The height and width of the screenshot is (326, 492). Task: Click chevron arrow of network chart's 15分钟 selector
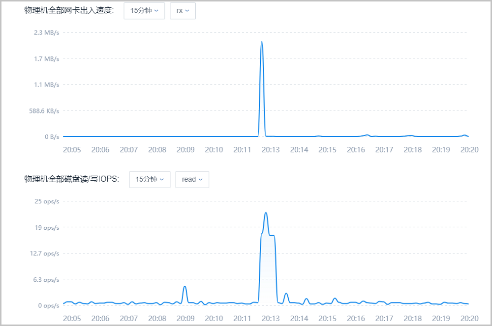[x=156, y=10]
